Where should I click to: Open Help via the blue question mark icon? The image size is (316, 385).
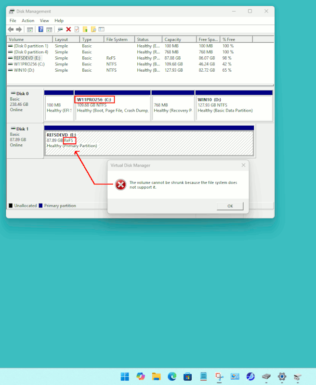click(x=41, y=29)
